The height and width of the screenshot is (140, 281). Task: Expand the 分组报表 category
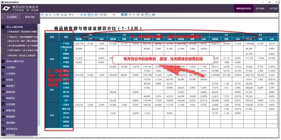tap(19, 74)
